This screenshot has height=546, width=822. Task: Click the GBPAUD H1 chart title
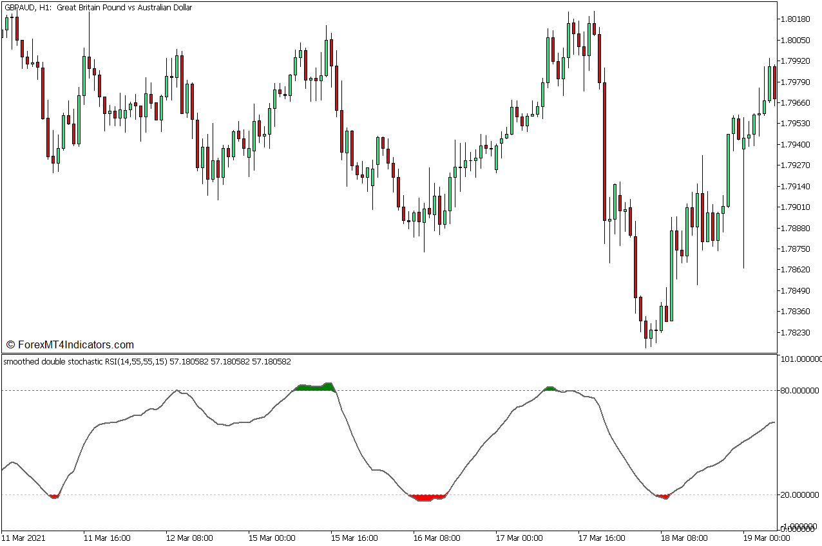97,8
